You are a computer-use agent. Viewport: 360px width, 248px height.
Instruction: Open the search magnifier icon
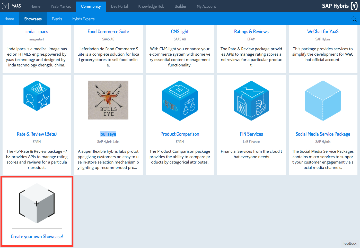(354, 19)
